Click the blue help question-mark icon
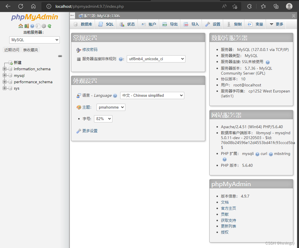299x248 pixels. pos(32,26)
